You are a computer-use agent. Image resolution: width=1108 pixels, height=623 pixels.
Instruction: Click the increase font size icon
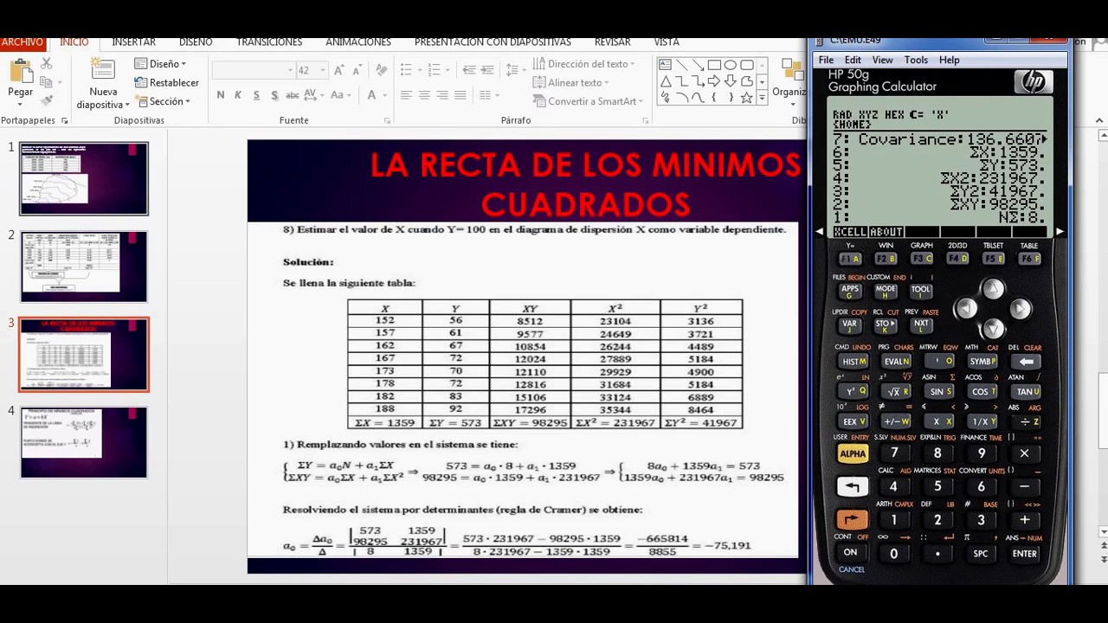point(339,70)
